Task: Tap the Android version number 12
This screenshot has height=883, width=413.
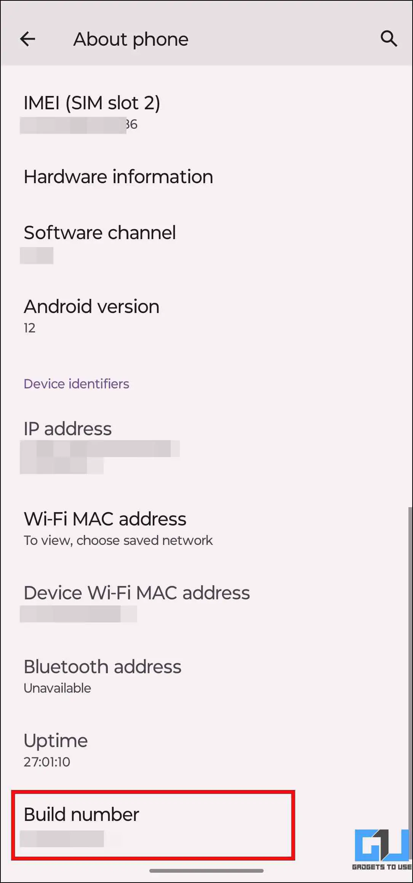Action: [x=29, y=328]
